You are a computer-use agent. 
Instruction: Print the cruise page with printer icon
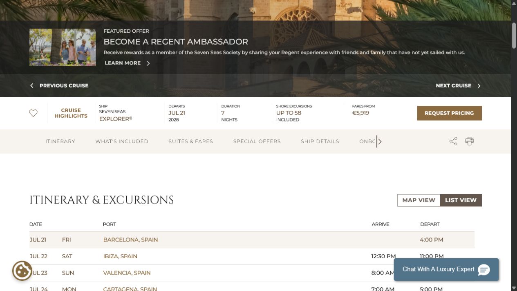pos(470,141)
